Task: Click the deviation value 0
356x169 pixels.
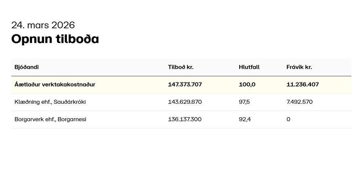Action: (288, 119)
